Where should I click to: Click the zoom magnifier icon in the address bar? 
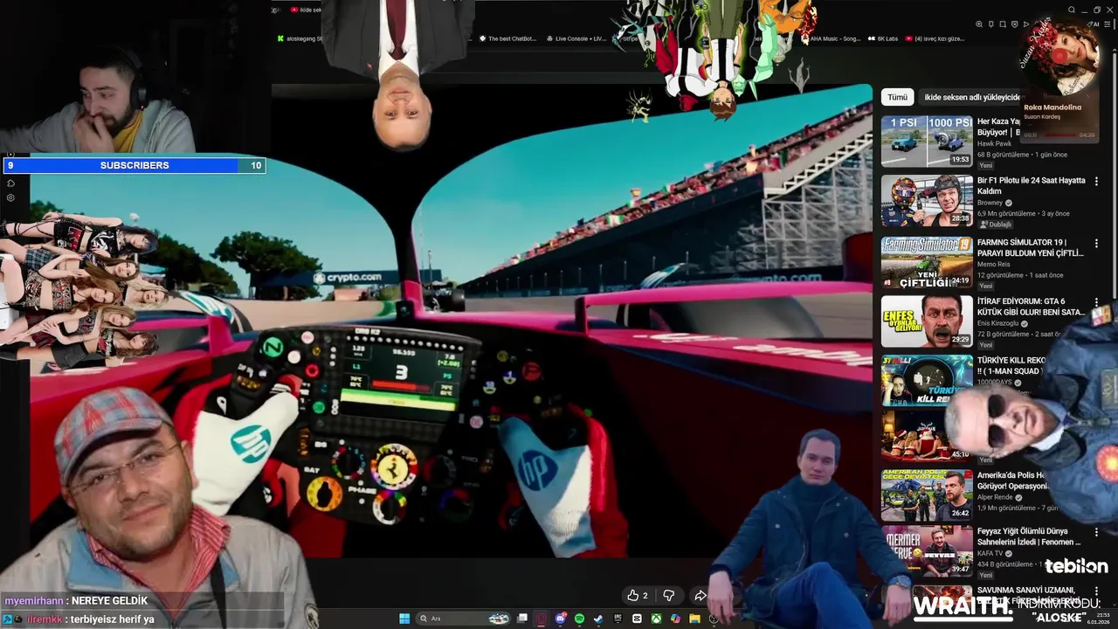click(x=979, y=24)
